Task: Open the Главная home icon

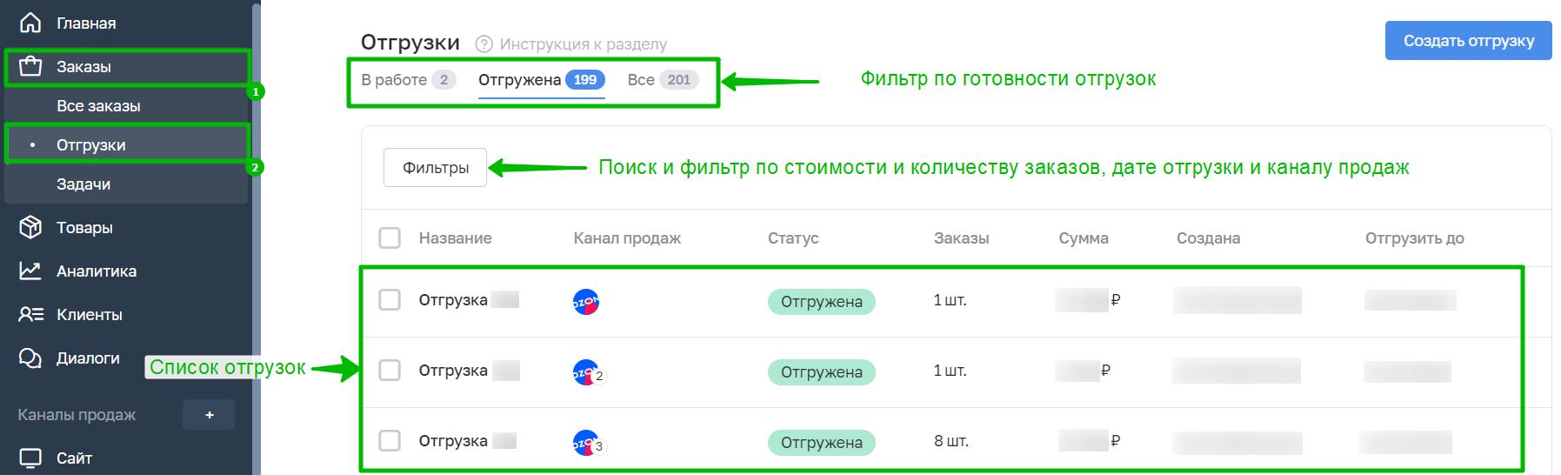Action: pos(30,23)
